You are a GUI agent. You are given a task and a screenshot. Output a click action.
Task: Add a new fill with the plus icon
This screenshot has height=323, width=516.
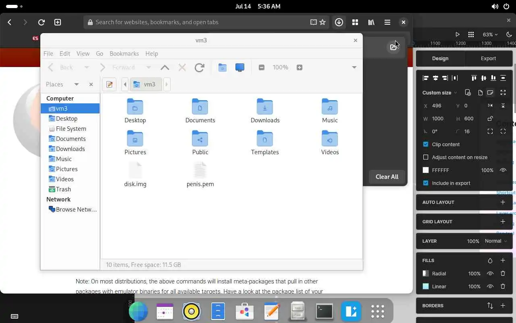click(503, 260)
